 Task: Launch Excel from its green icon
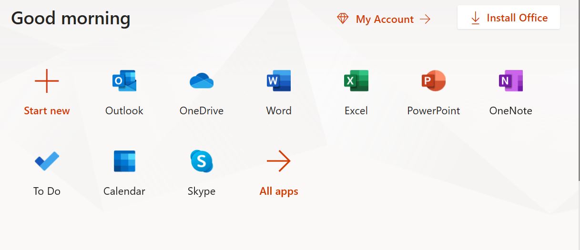pyautogui.click(x=356, y=81)
